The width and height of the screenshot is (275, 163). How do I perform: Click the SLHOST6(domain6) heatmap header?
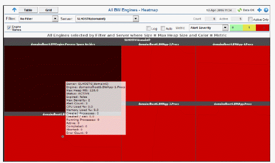[137, 40]
